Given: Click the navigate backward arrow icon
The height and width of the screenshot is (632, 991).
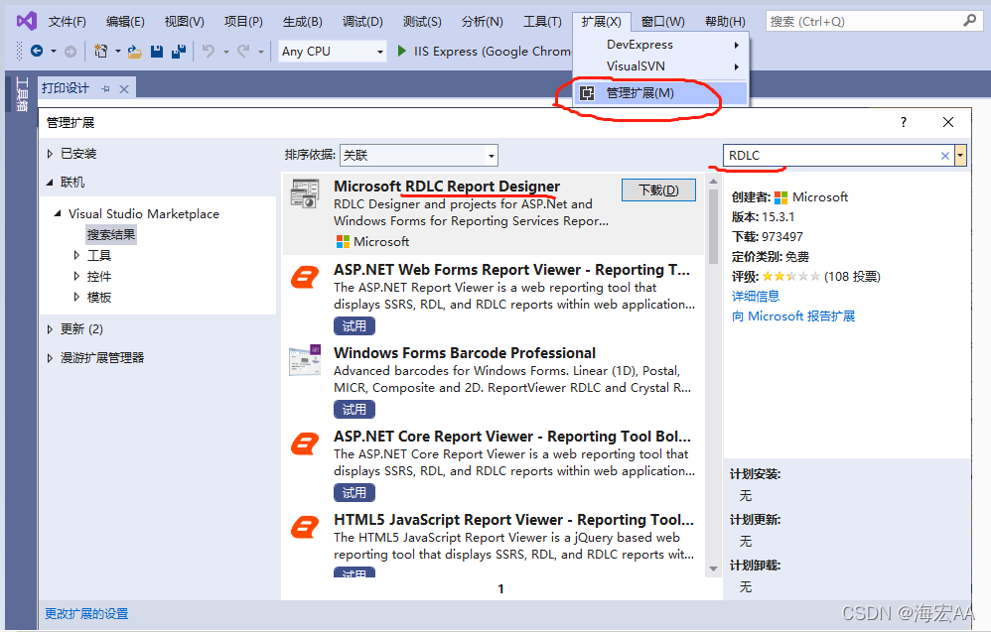Looking at the screenshot, I should click(x=37, y=52).
